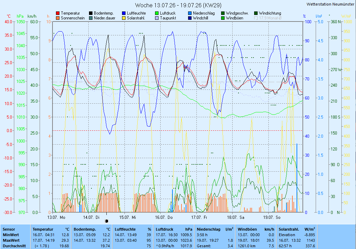Click the precipitation duration 3:58 h
This screenshot has width=356, height=249.
(202, 235)
